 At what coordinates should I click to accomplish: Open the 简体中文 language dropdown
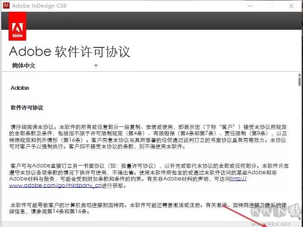point(55,65)
